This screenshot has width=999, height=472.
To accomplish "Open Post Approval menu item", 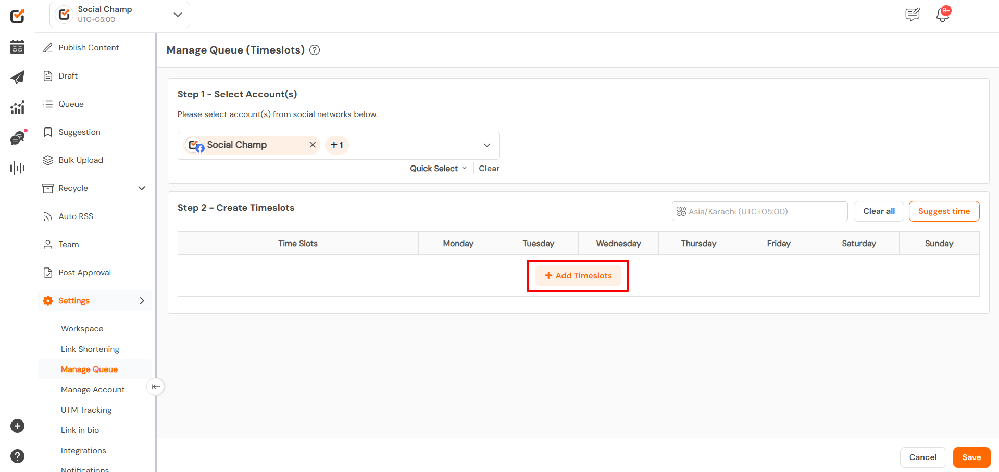I will 84,273.
